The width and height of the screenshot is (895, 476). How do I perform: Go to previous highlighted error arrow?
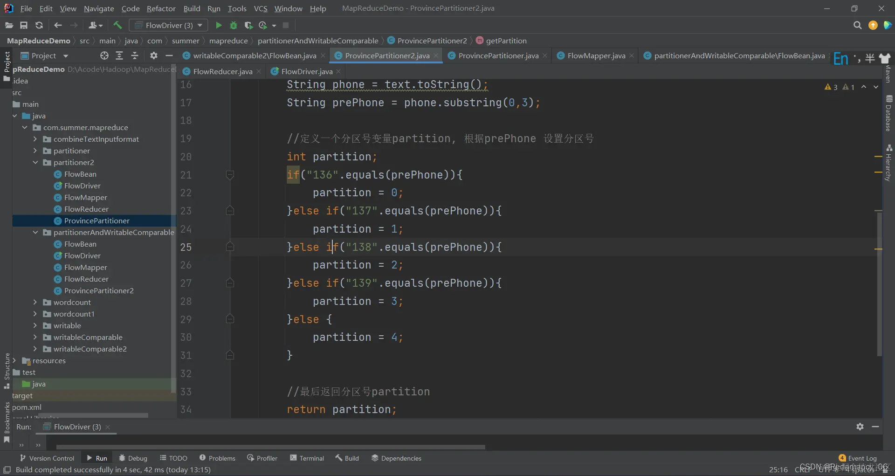coord(864,87)
